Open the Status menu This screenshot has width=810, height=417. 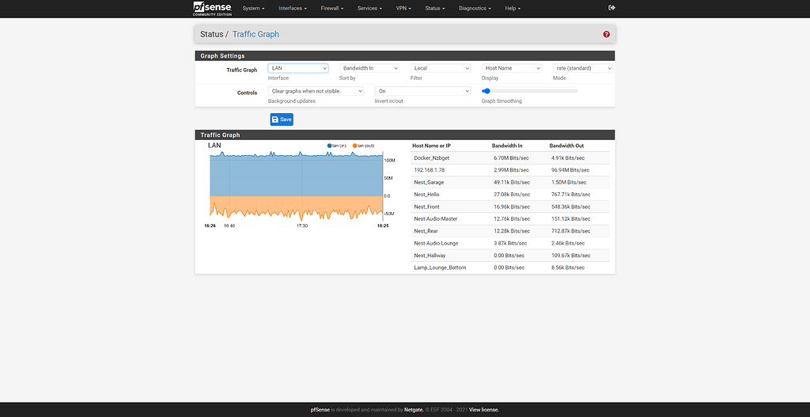pos(435,8)
